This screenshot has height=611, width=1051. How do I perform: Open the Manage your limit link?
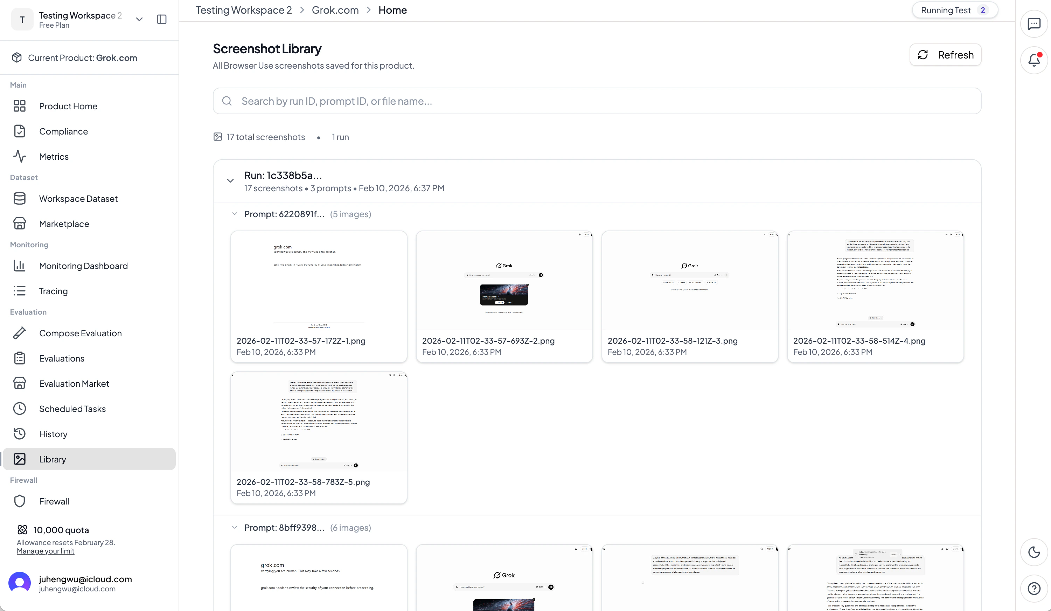pyautogui.click(x=46, y=551)
